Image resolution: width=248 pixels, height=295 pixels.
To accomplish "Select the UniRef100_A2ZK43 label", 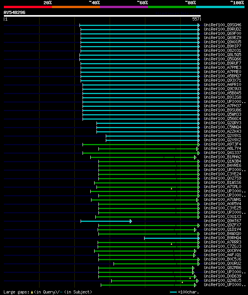I will pos(222,131).
